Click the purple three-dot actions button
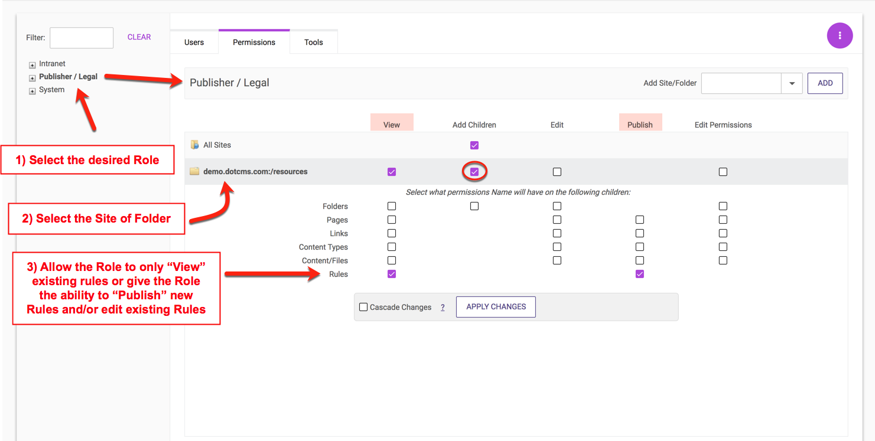The height and width of the screenshot is (441, 875). [840, 36]
